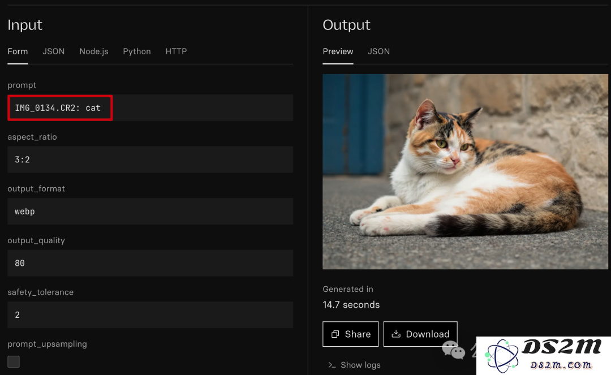Click the prompt_upsampling label
This screenshot has width=611, height=375.
[47, 344]
